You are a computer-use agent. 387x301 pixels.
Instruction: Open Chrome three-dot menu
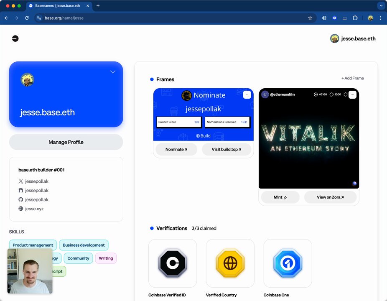click(x=381, y=18)
